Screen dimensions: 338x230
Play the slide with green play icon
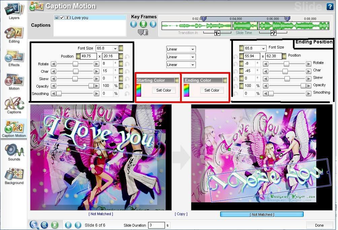[55, 225]
